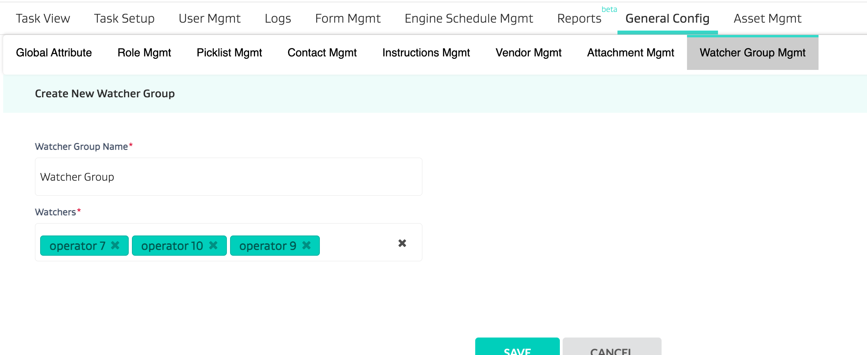Screen dimensions: 867x355
Task: Open Engine Schedule Mgmt tab
Action: click(469, 18)
